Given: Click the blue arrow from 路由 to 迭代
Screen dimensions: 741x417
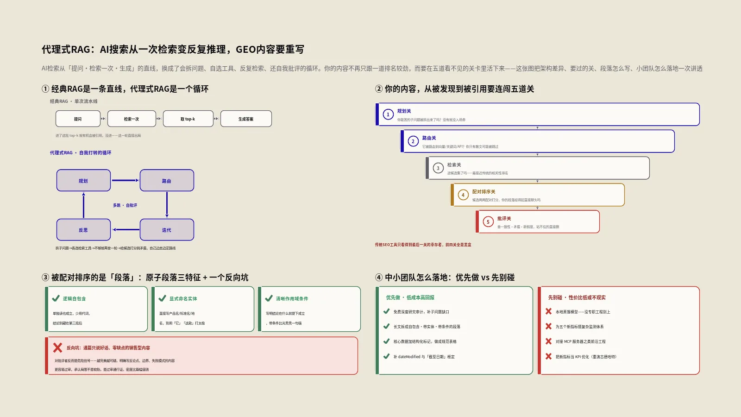Looking at the screenshot, I should [167, 205].
